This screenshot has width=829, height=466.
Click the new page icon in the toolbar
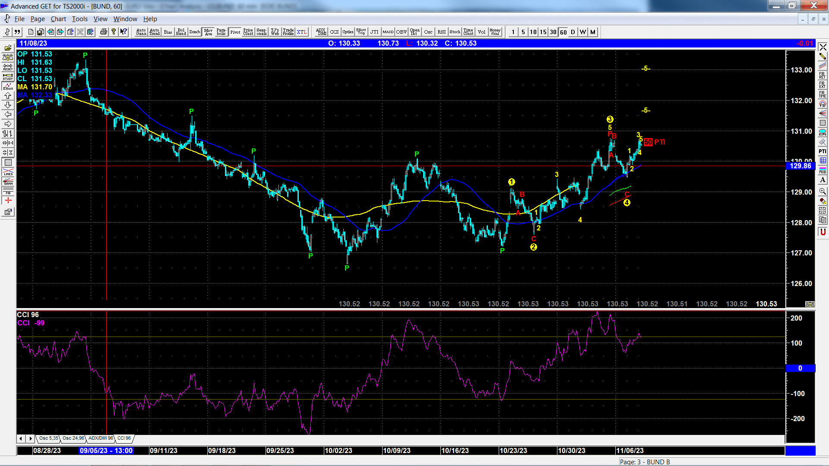click(31, 32)
